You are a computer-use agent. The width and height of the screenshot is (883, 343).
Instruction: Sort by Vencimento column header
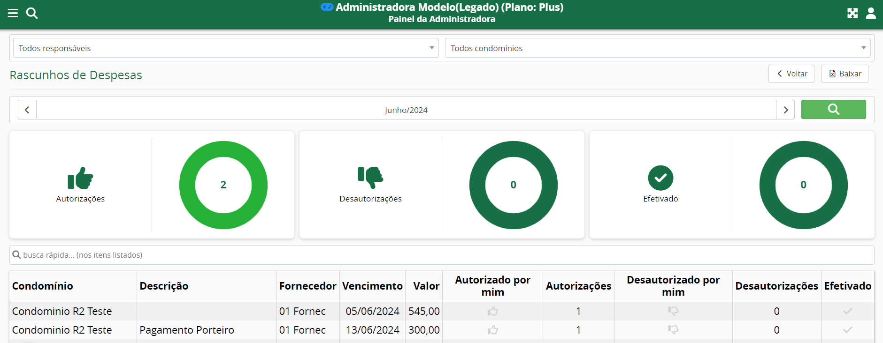coord(372,286)
